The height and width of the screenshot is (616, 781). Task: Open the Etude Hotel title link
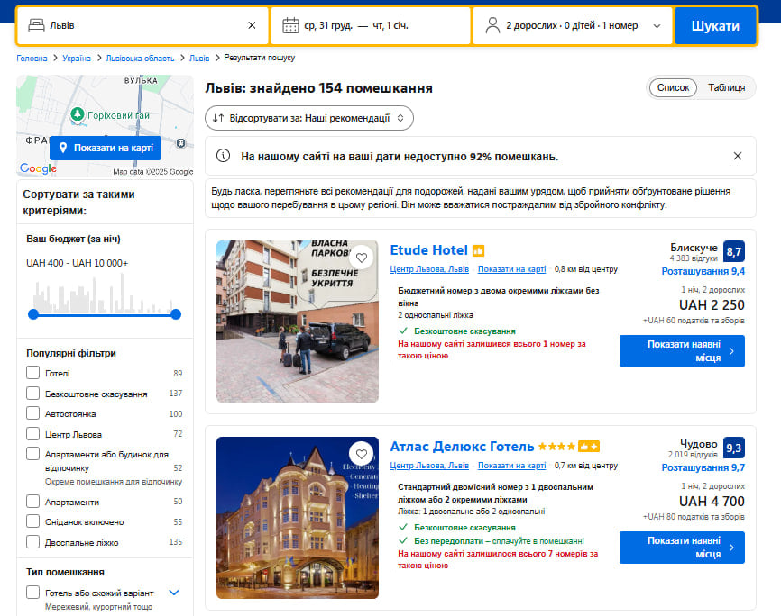[428, 250]
